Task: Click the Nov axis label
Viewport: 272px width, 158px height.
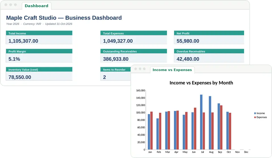Action: [237, 152]
